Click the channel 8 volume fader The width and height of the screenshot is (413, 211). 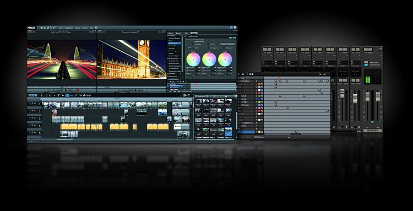coord(355,99)
